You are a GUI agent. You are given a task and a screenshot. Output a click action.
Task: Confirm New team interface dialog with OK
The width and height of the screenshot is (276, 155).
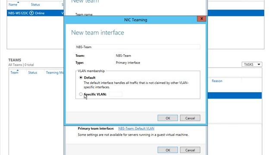tap(168, 118)
